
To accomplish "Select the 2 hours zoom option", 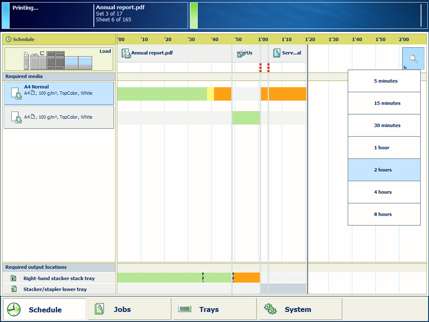I will (x=384, y=170).
